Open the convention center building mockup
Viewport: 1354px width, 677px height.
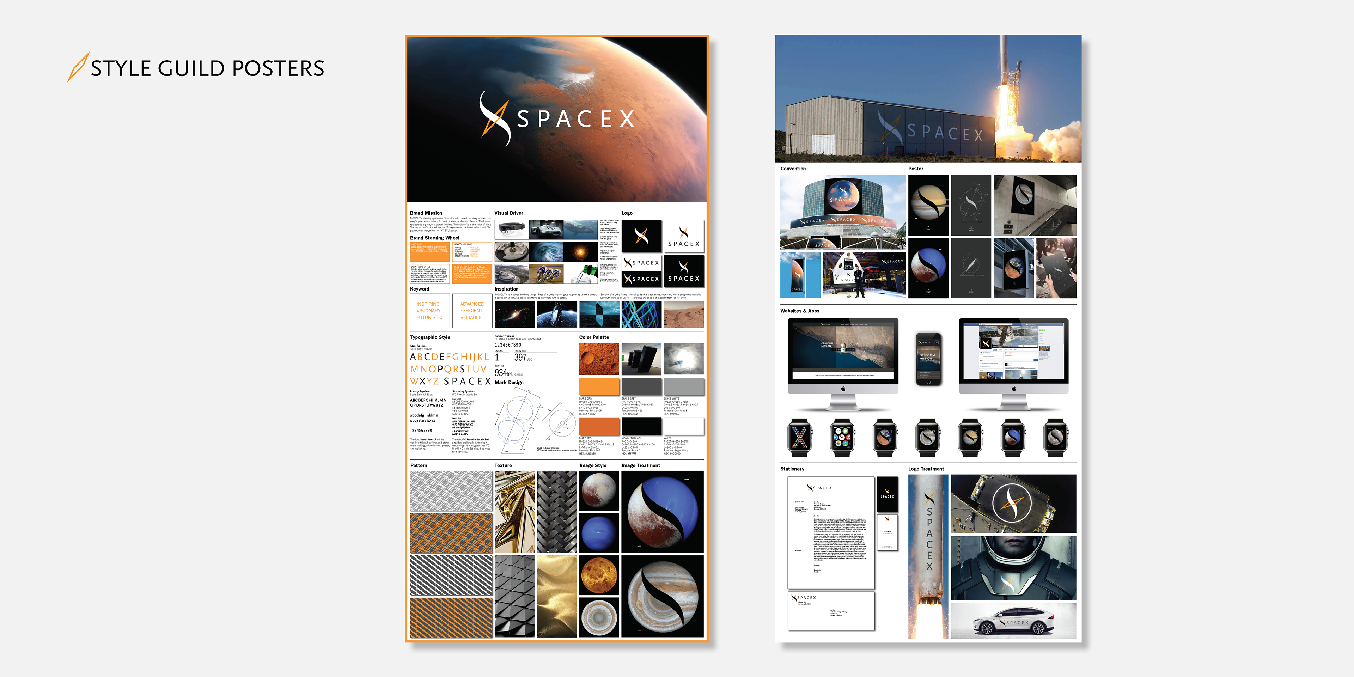(843, 212)
